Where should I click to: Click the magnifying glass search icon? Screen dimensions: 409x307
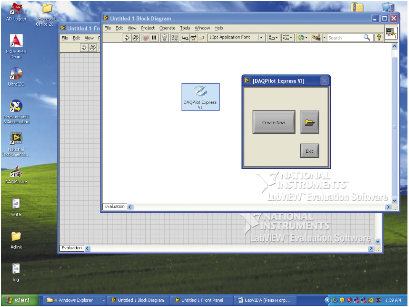pos(367,38)
